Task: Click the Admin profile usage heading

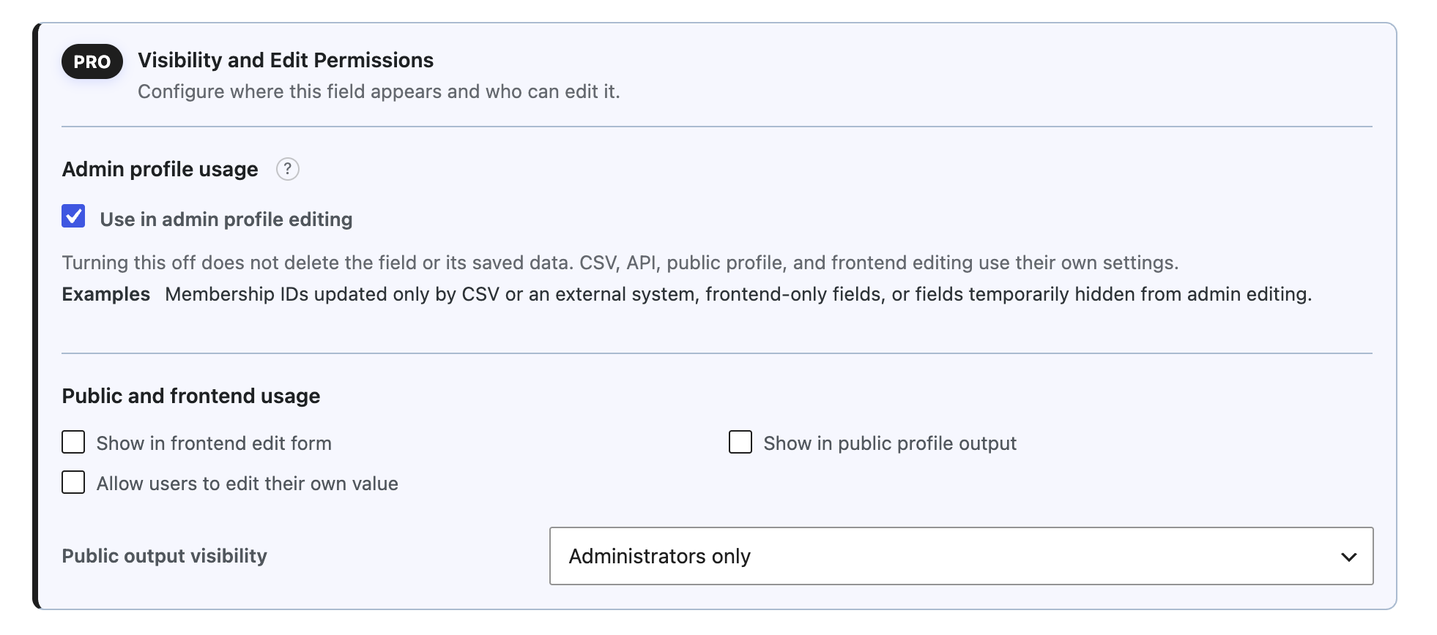Action: [x=160, y=169]
